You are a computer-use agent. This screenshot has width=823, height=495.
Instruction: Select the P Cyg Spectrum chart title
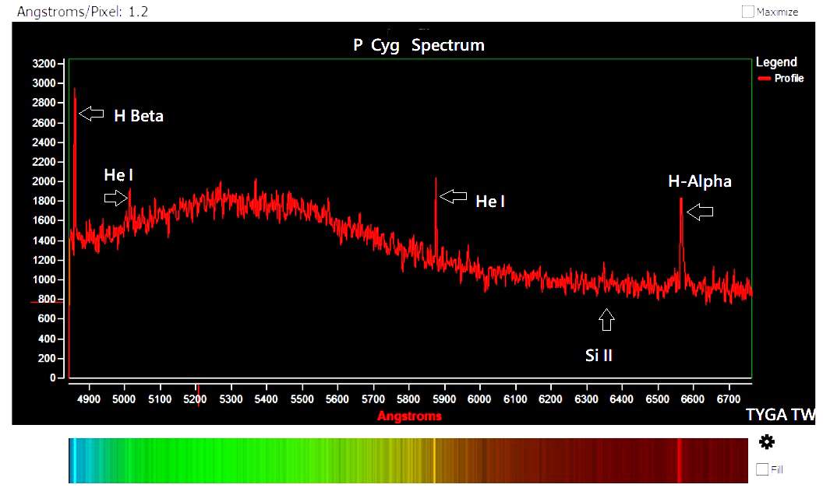(419, 45)
